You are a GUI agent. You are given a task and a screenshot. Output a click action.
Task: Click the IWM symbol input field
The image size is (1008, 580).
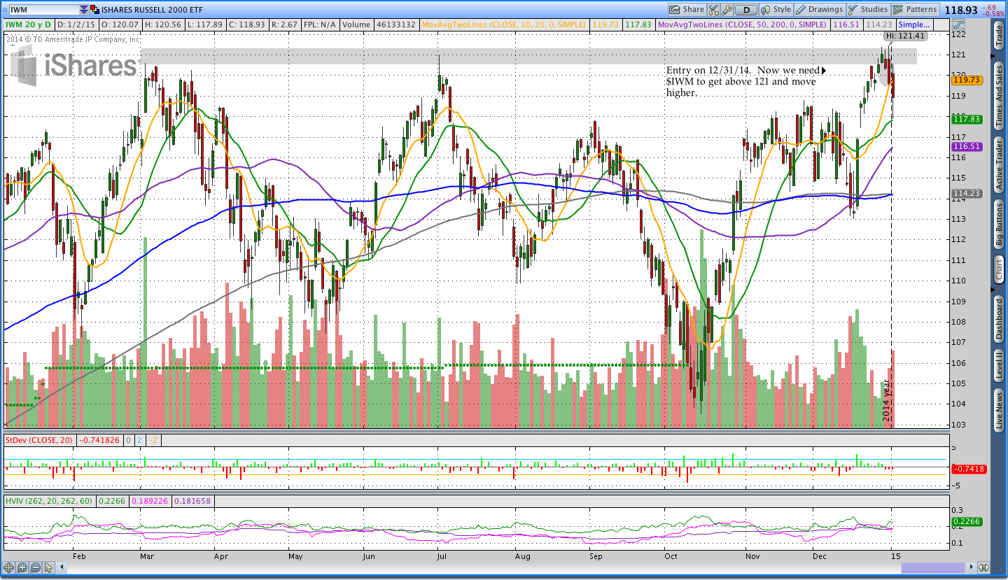[44, 10]
